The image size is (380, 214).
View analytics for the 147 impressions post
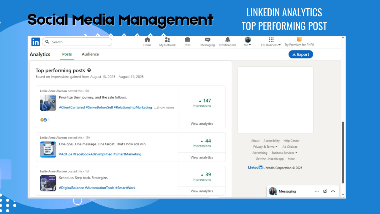[202, 124]
